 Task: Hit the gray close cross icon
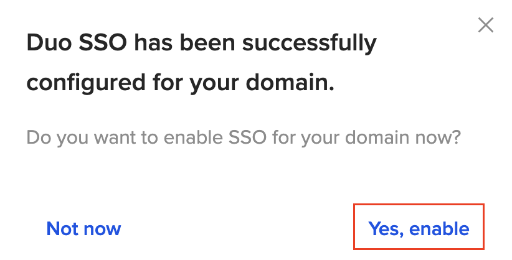(485, 25)
